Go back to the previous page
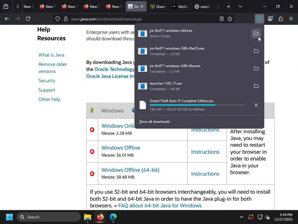Image resolution: width=298 pixels, height=224 pixels. click(7, 19)
